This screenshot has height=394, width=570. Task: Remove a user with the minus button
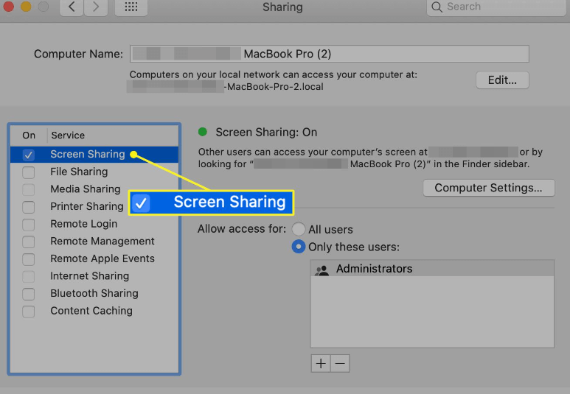coord(340,364)
